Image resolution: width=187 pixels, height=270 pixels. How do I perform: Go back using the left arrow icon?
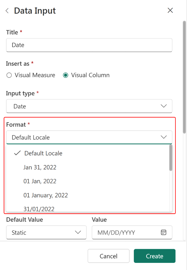(7, 11)
